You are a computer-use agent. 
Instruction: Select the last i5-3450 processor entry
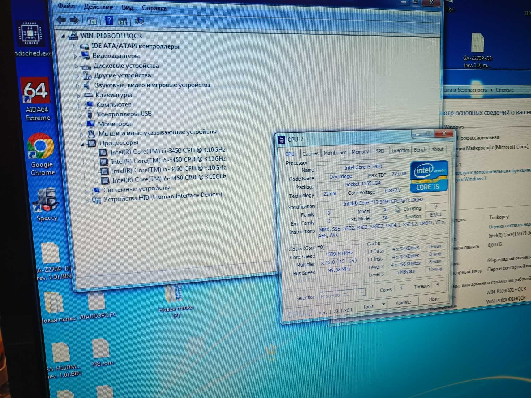point(169,178)
